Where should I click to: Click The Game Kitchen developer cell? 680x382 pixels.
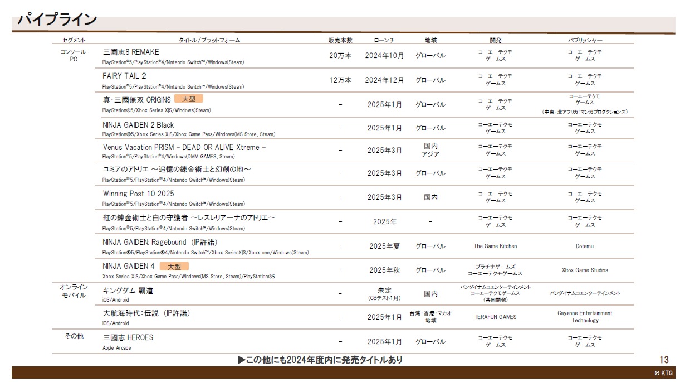tap(495, 246)
